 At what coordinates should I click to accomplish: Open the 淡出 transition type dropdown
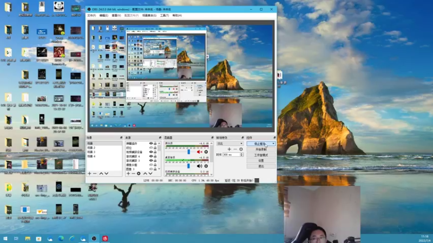(229, 144)
